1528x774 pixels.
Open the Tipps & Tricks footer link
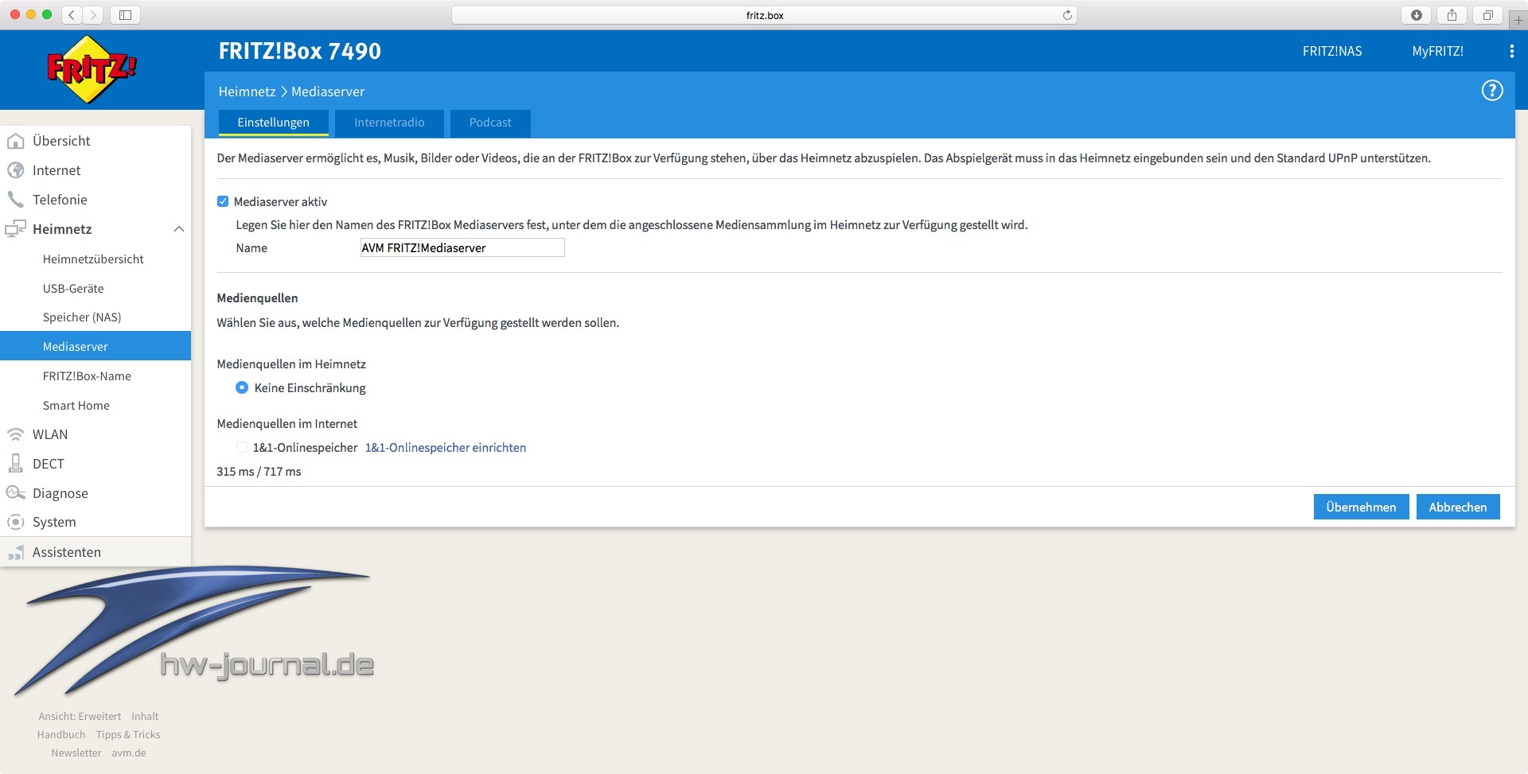(x=128, y=734)
